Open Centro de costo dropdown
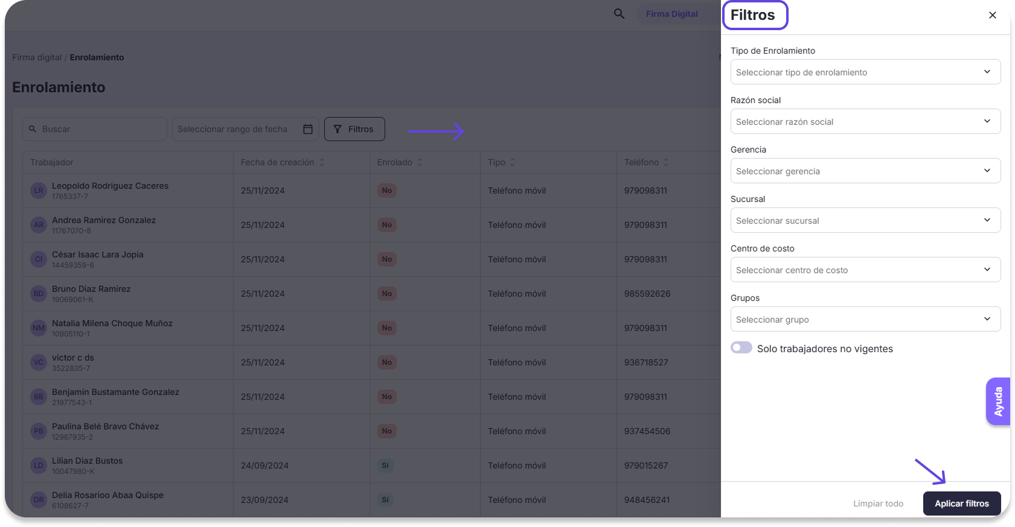The width and height of the screenshot is (1015, 527). tap(865, 270)
